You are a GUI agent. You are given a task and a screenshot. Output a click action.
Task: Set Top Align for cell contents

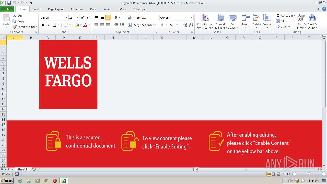96,18
